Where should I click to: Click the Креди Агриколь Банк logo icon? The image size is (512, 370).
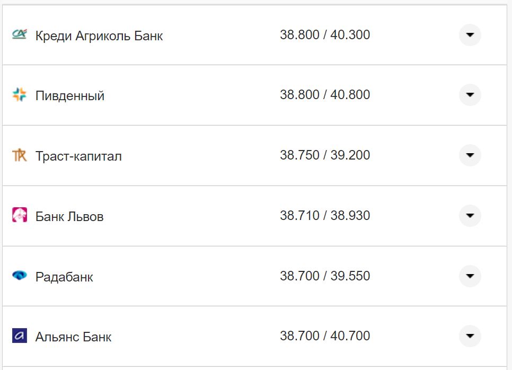19,35
